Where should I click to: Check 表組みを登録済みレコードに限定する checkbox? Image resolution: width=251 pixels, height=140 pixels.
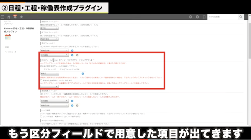pos(41,80)
